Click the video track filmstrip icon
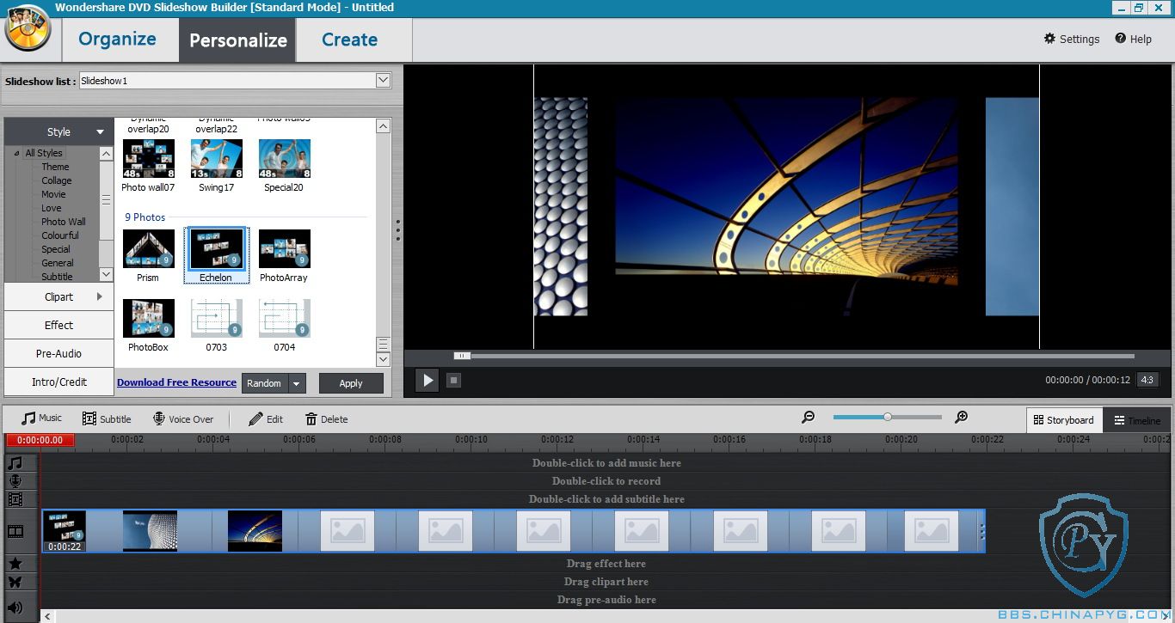The width and height of the screenshot is (1175, 623). [x=15, y=531]
